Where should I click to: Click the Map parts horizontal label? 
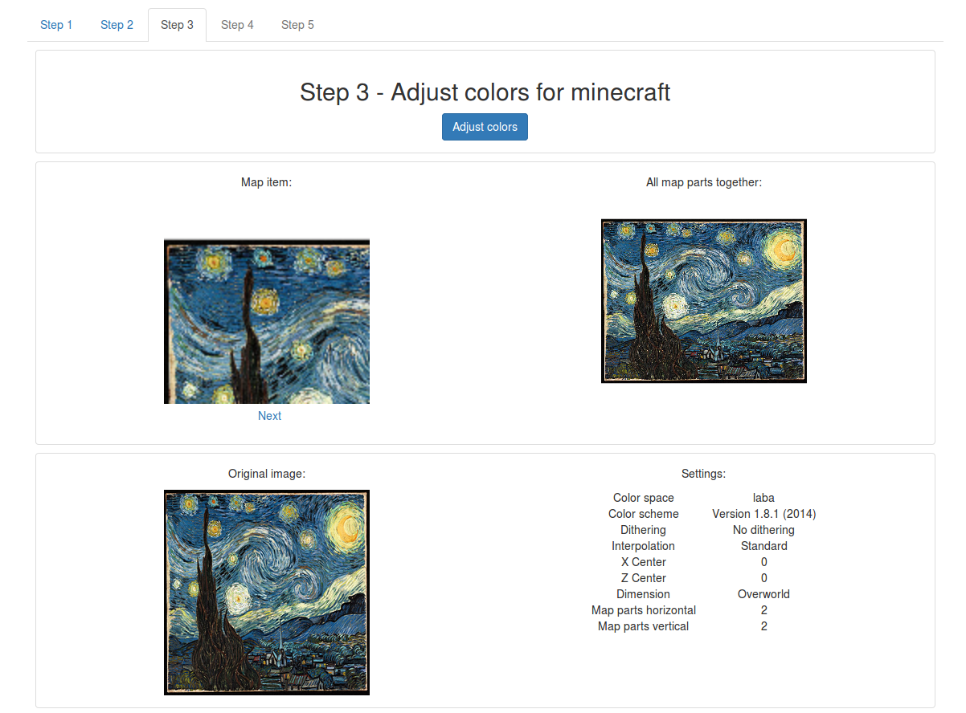[644, 610]
